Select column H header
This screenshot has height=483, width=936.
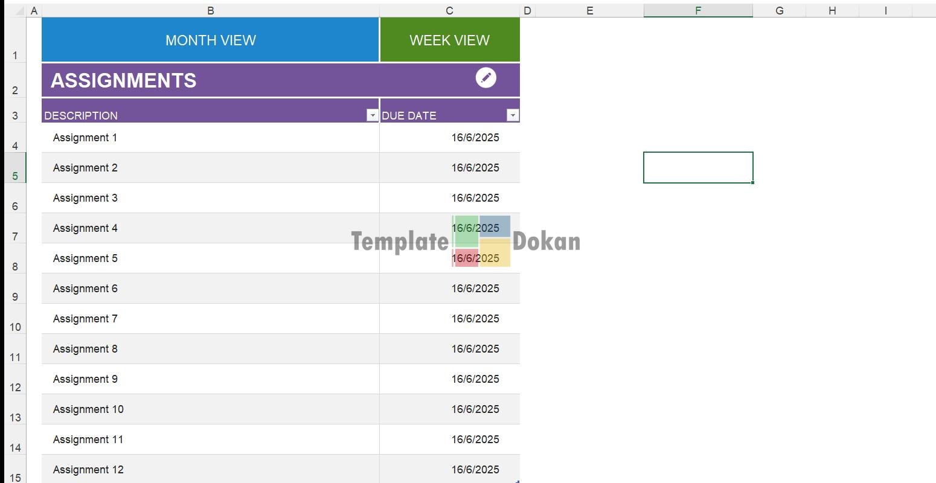[832, 10]
